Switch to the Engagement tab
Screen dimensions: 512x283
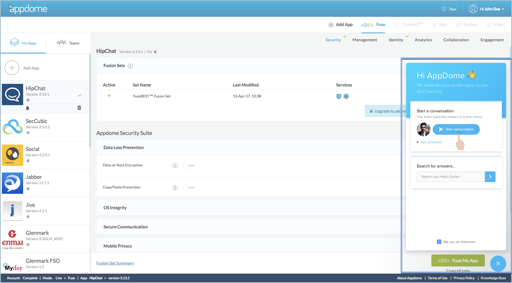click(x=492, y=40)
